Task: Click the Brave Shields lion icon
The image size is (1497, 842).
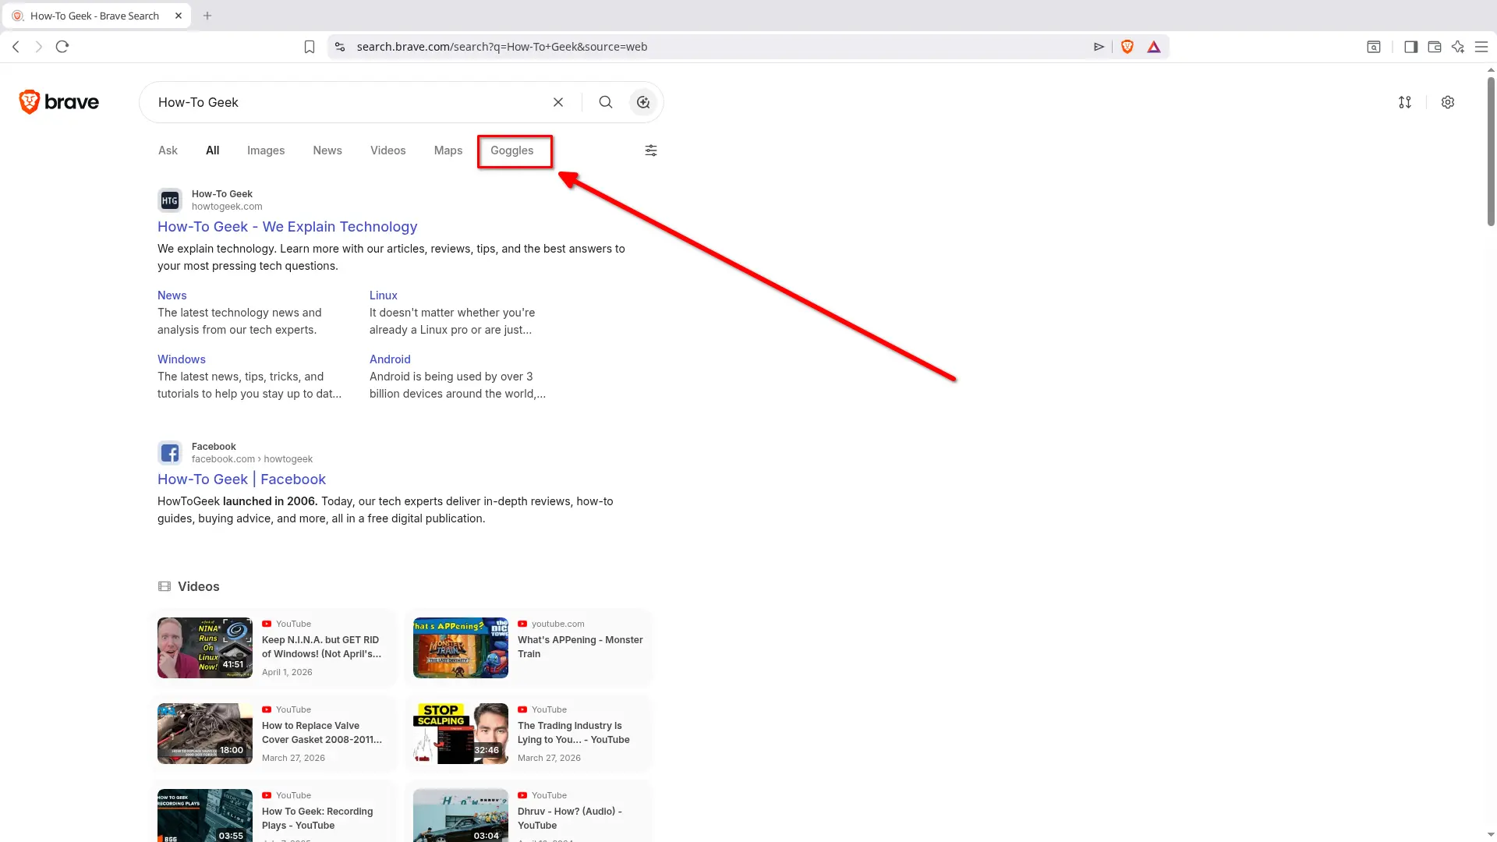Action: pos(1127,47)
